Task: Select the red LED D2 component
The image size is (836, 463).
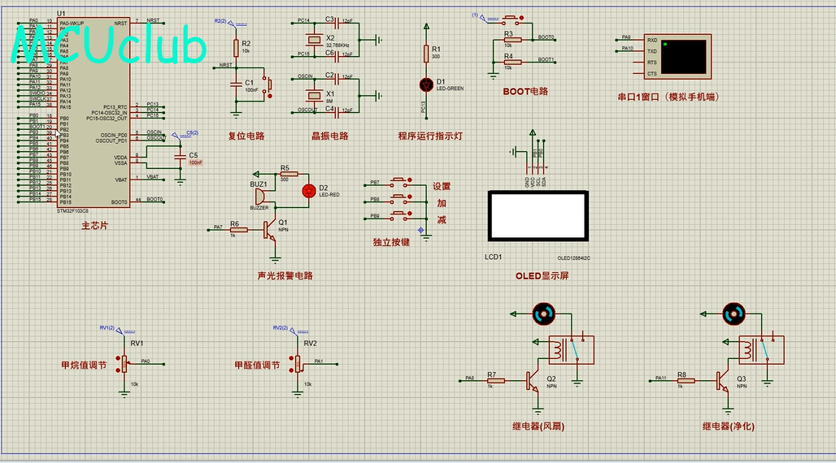Action: point(309,191)
